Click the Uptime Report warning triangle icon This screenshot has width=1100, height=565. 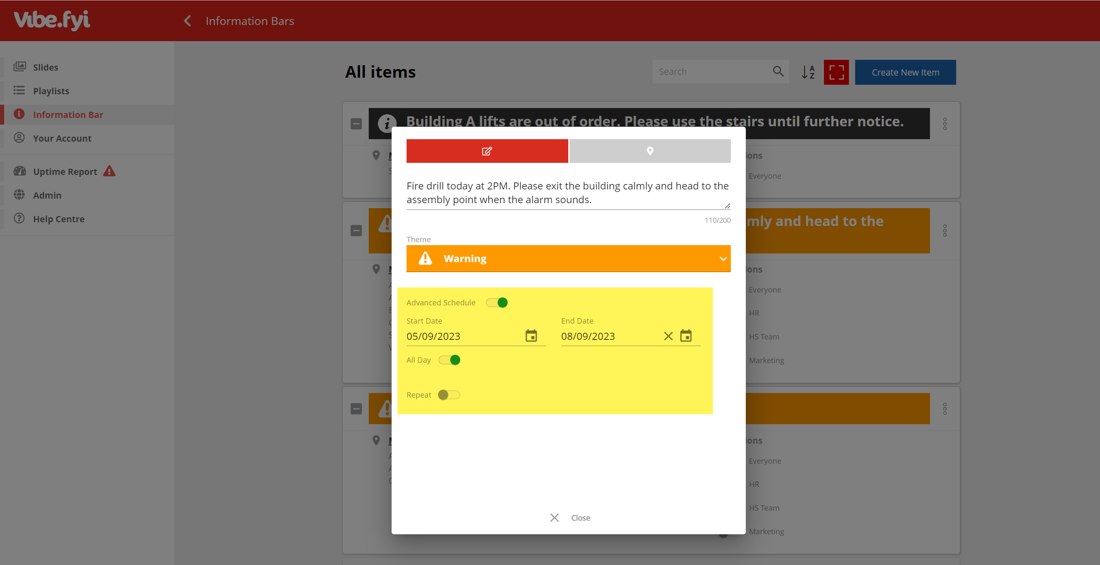[109, 171]
